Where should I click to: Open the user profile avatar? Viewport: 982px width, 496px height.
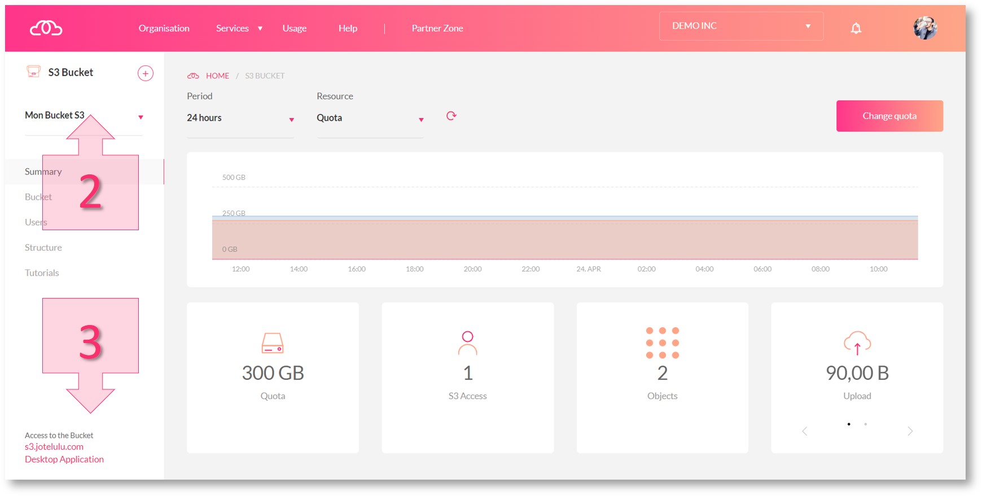click(x=925, y=28)
